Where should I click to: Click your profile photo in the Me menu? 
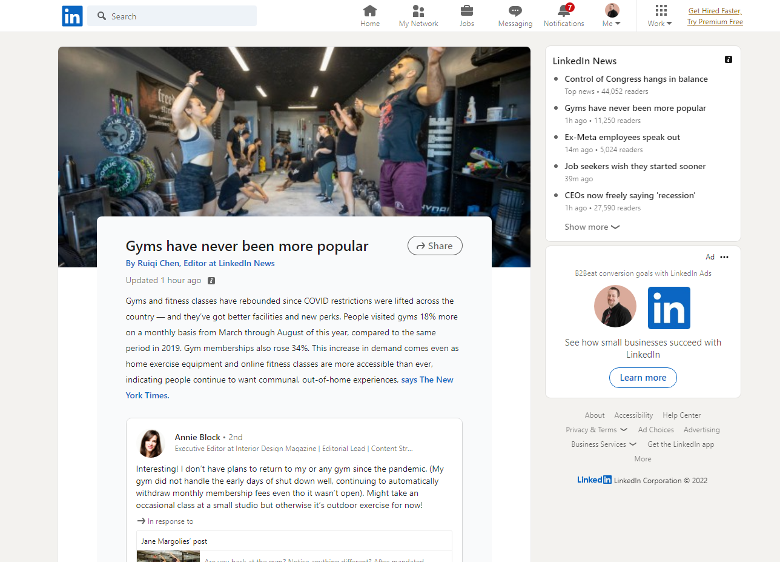tap(612, 10)
